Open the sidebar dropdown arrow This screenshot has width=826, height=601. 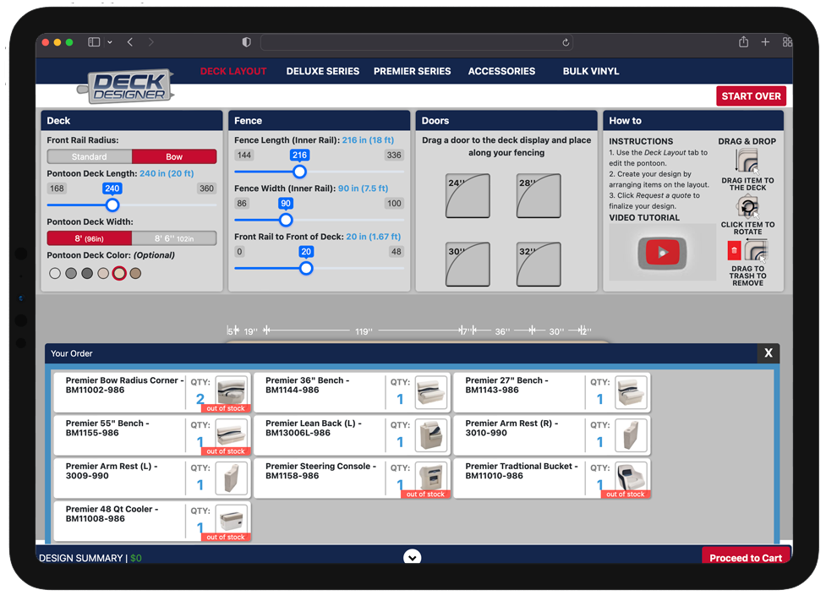coord(110,42)
